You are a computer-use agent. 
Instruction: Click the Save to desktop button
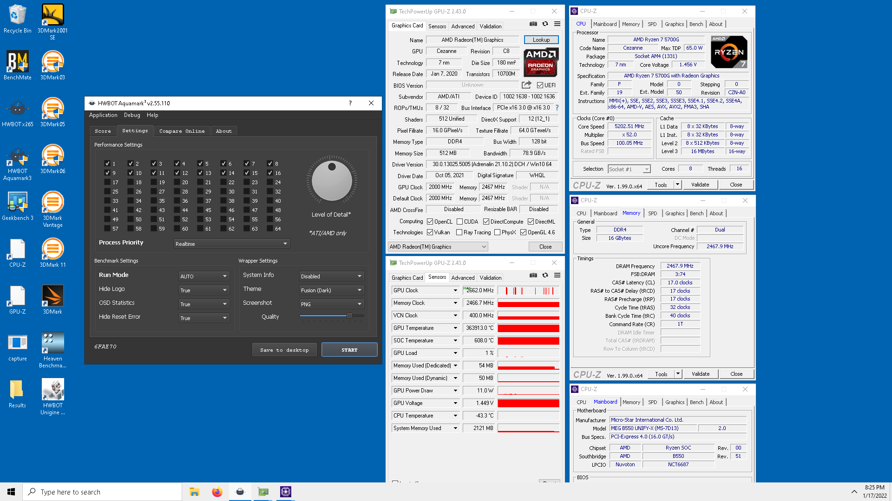(x=284, y=350)
